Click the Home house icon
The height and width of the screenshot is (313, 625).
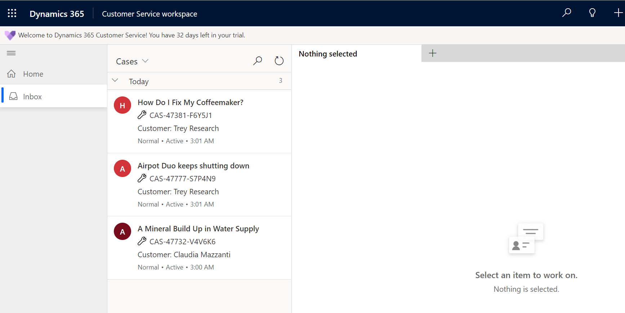click(12, 74)
